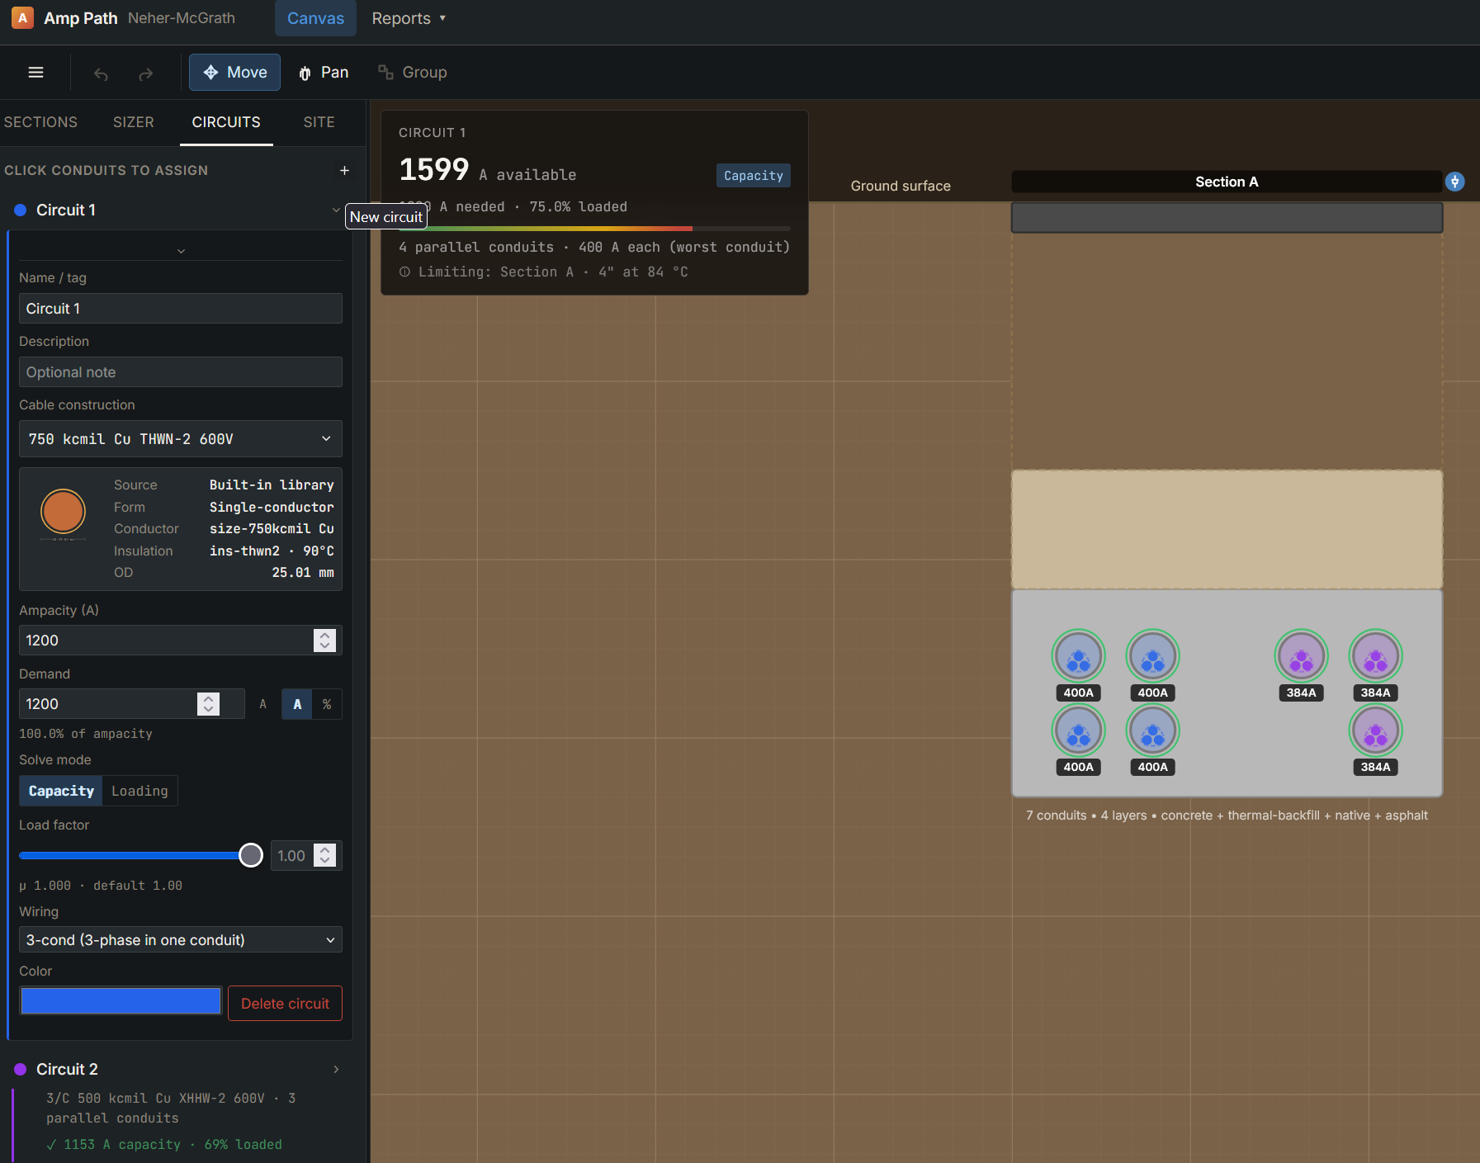
Task: Open the SIZER tab
Action: 134,122
